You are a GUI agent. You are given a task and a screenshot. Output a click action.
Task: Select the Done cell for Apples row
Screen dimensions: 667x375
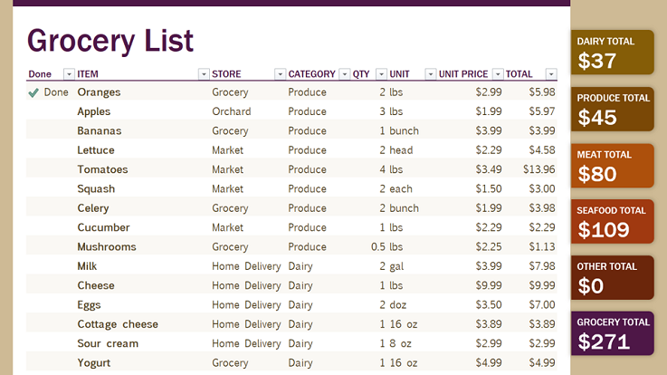tap(51, 111)
